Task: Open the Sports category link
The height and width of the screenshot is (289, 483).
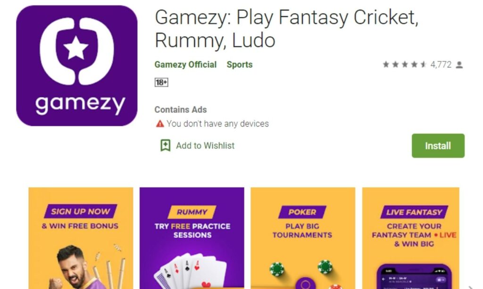Action: tap(240, 64)
